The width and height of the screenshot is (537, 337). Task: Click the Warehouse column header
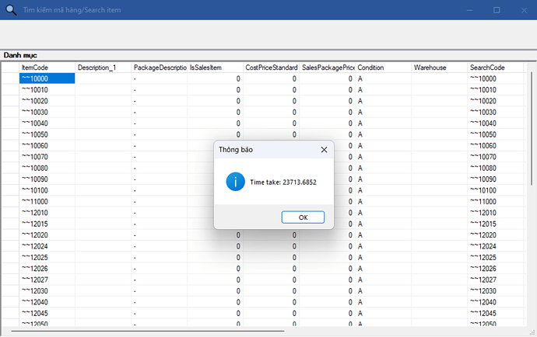(440, 68)
